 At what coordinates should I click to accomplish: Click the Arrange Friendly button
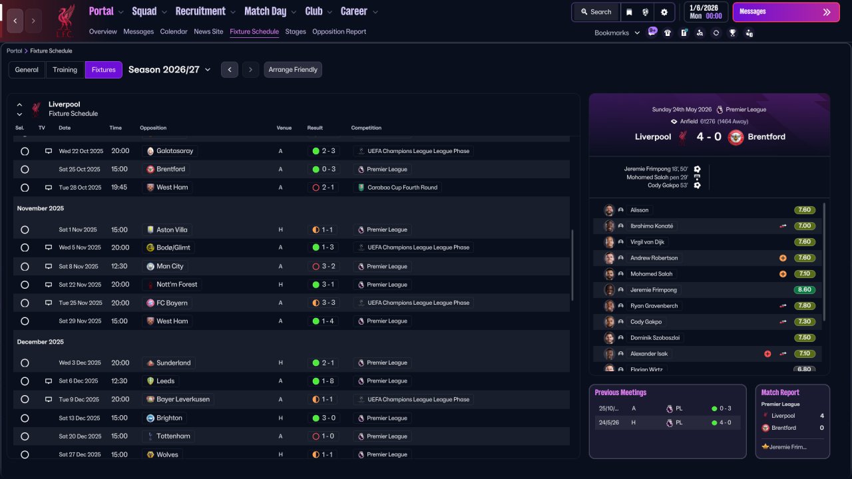click(293, 70)
